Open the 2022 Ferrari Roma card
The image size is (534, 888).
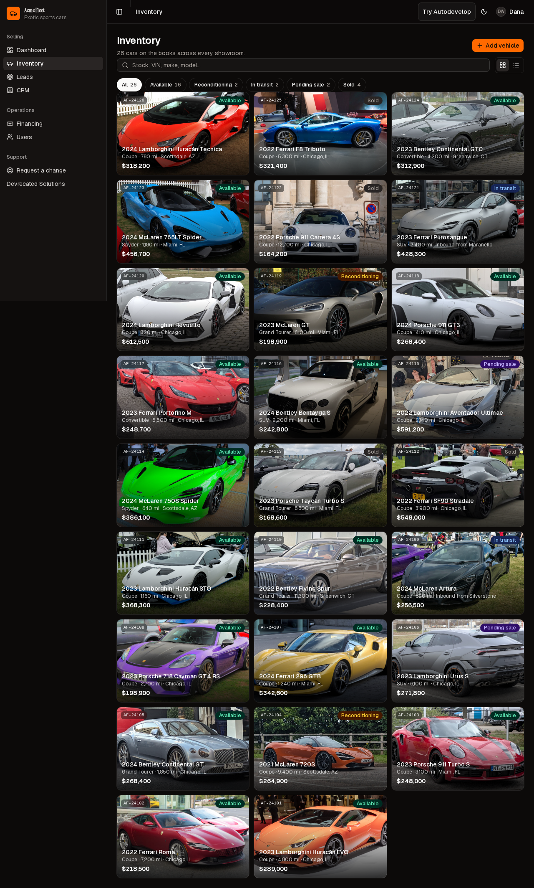(x=183, y=837)
